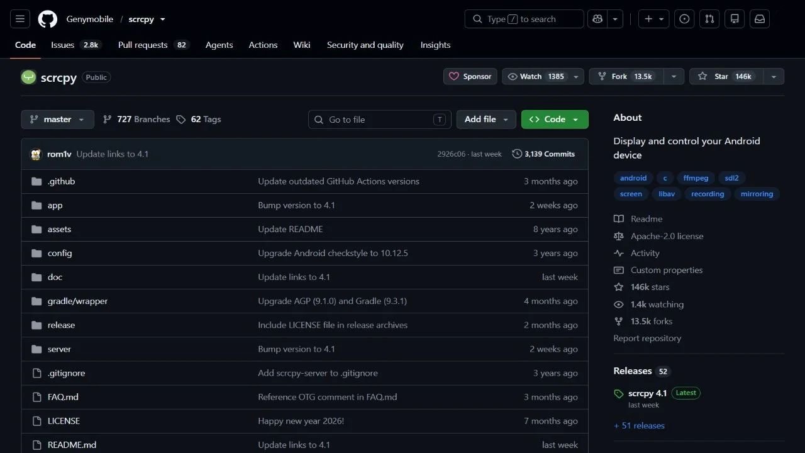Click the folder icon for doc
This screenshot has height=453, width=805.
36,277
